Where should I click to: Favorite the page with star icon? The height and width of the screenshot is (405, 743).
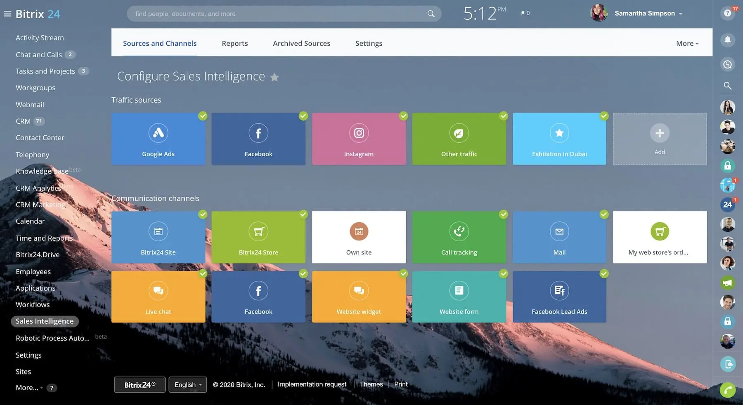pos(274,77)
